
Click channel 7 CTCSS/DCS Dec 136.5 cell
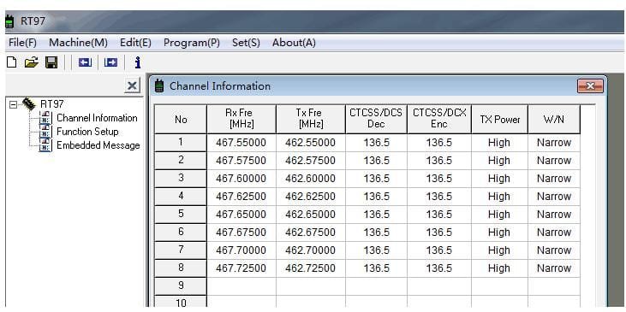(376, 250)
